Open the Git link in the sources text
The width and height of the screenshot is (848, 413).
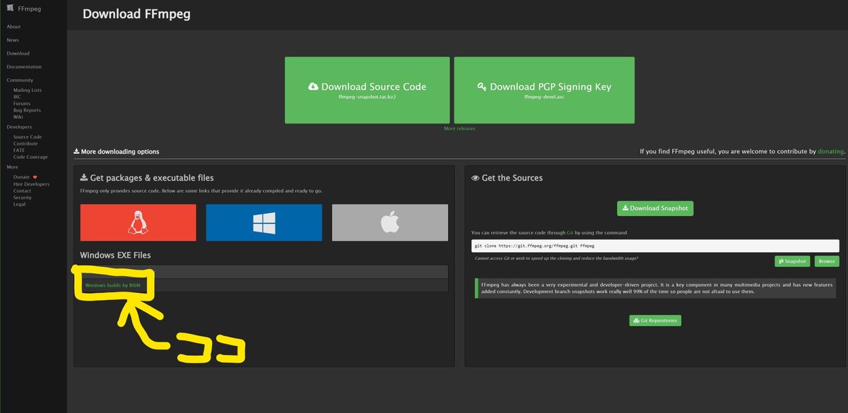(570, 232)
